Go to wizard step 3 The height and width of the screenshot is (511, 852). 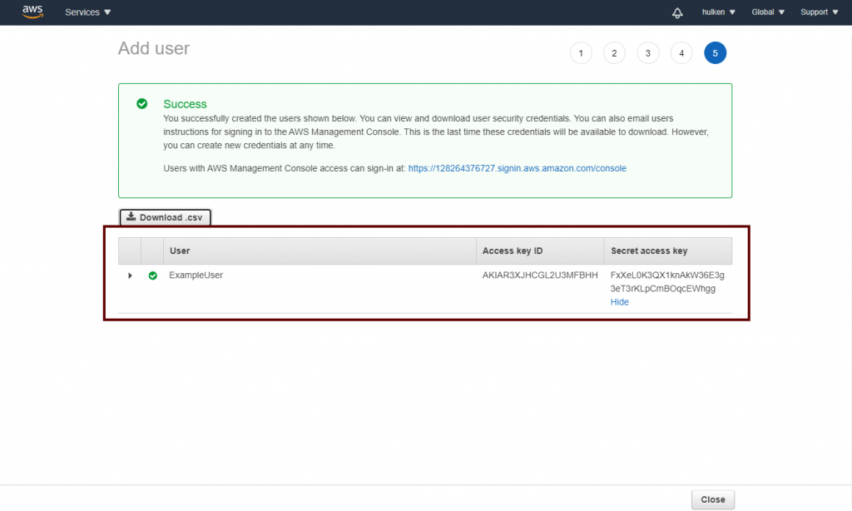pos(647,53)
